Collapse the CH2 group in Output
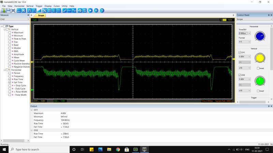The image size is (273, 153). [x=31, y=130]
